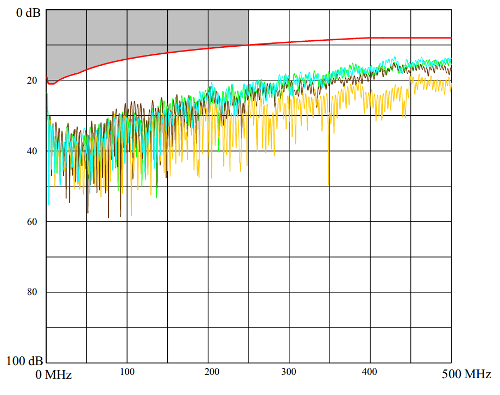Click the '20' y-axis label
500x395 pixels.
click(x=32, y=80)
